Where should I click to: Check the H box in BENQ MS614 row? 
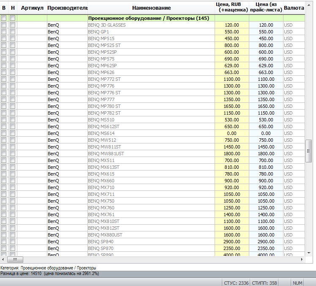coord(13,133)
